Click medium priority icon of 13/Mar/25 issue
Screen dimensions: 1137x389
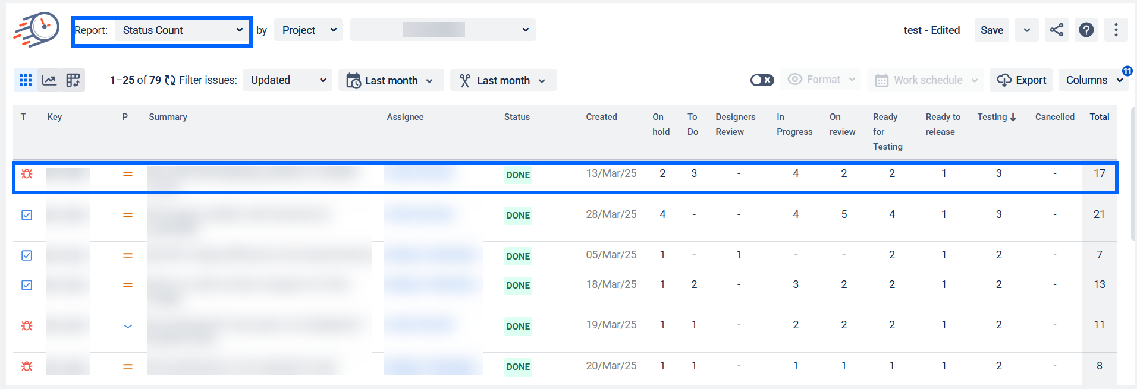tap(128, 174)
